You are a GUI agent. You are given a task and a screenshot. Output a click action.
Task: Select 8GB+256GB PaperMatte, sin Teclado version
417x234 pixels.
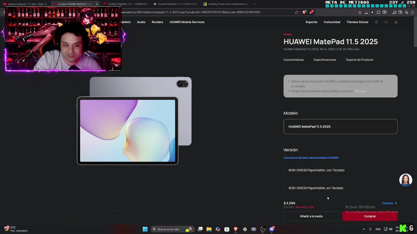coord(340,188)
